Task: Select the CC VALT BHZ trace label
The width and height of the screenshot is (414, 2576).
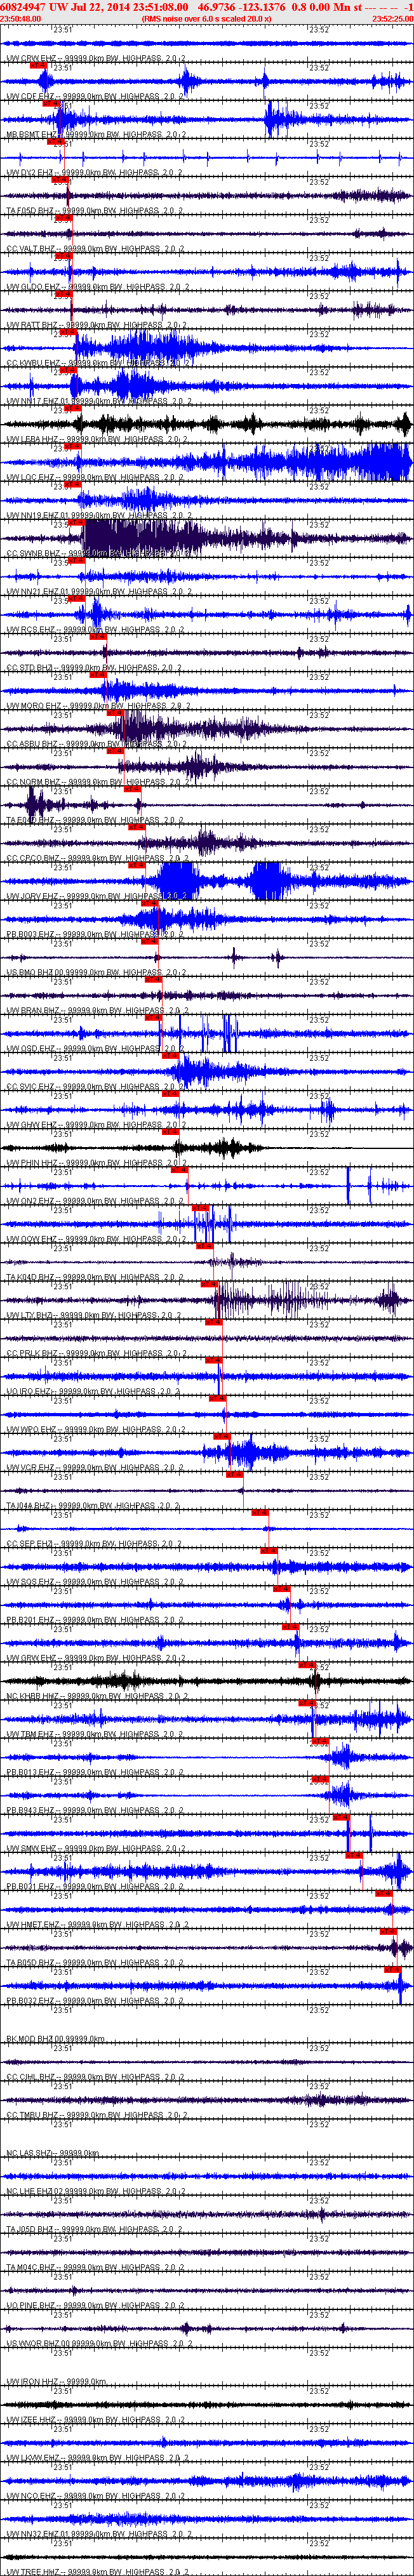Action: tap(95, 249)
